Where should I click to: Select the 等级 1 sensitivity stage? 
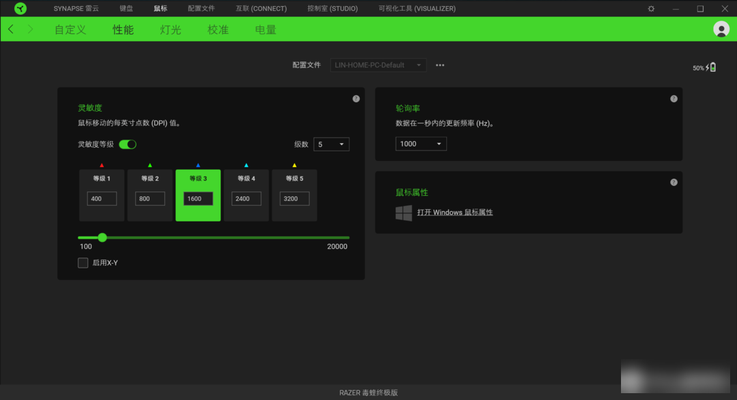pos(102,196)
